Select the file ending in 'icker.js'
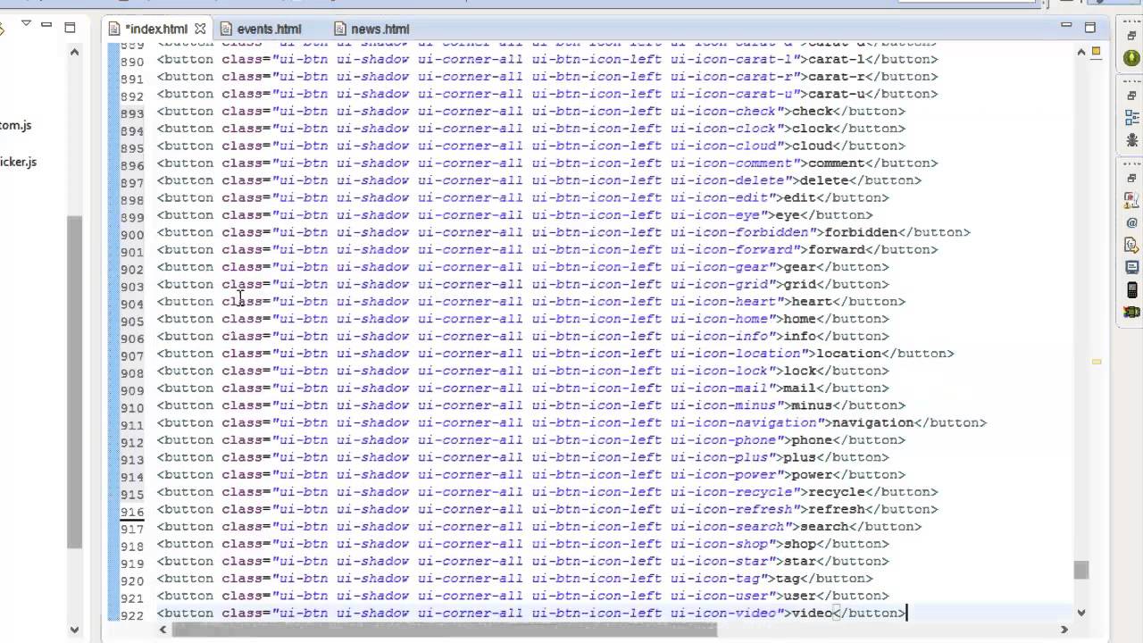Image resolution: width=1143 pixels, height=643 pixels. tap(19, 162)
